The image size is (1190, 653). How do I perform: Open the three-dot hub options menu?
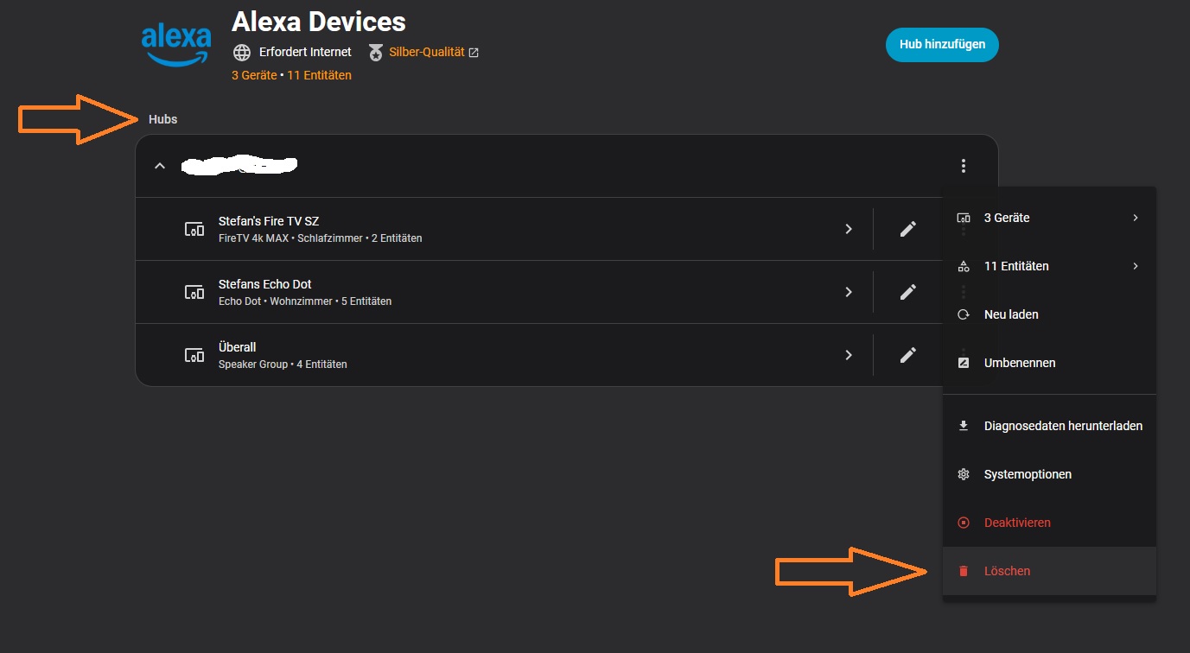tap(964, 166)
